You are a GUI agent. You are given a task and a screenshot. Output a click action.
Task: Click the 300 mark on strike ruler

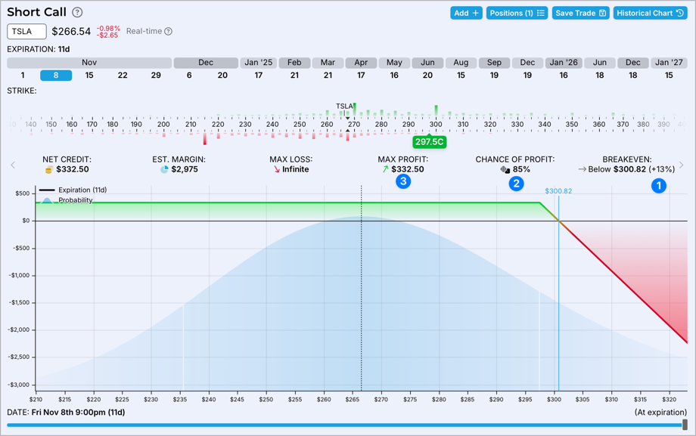click(436, 124)
